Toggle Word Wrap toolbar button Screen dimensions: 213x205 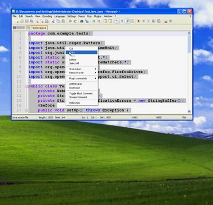pos(117,21)
